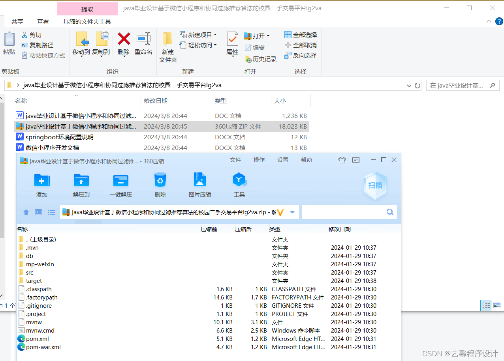Viewport: 504px width, 361px height.
Task: Click Rename (重命名) icon
Action: click(x=144, y=39)
